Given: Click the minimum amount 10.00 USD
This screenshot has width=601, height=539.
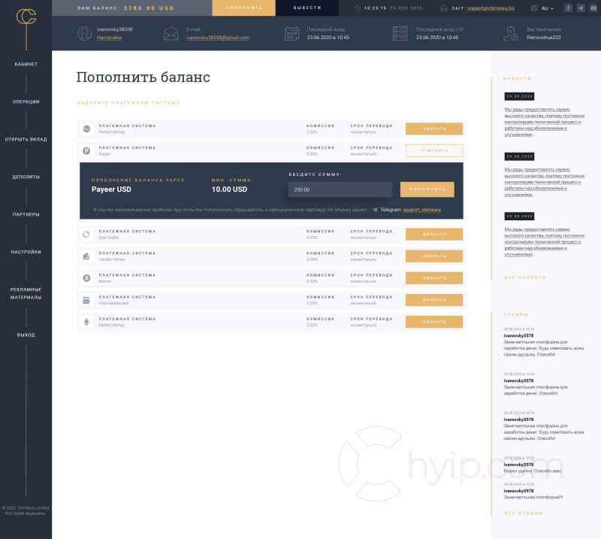Looking at the screenshot, I should 229,189.
